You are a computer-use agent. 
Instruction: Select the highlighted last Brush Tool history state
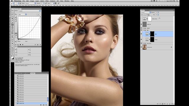coord(31,103)
